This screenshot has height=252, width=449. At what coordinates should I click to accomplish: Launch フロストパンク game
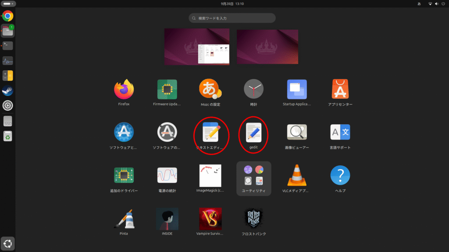pyautogui.click(x=253, y=219)
